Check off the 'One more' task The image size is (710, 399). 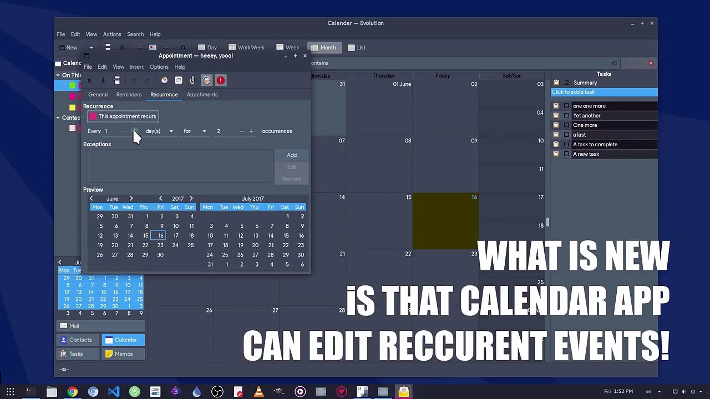pyautogui.click(x=566, y=125)
